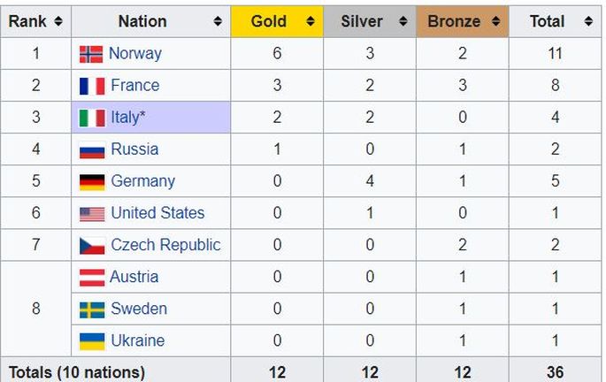Click the Norway flag icon
This screenshot has height=382, width=606.
click(91, 54)
